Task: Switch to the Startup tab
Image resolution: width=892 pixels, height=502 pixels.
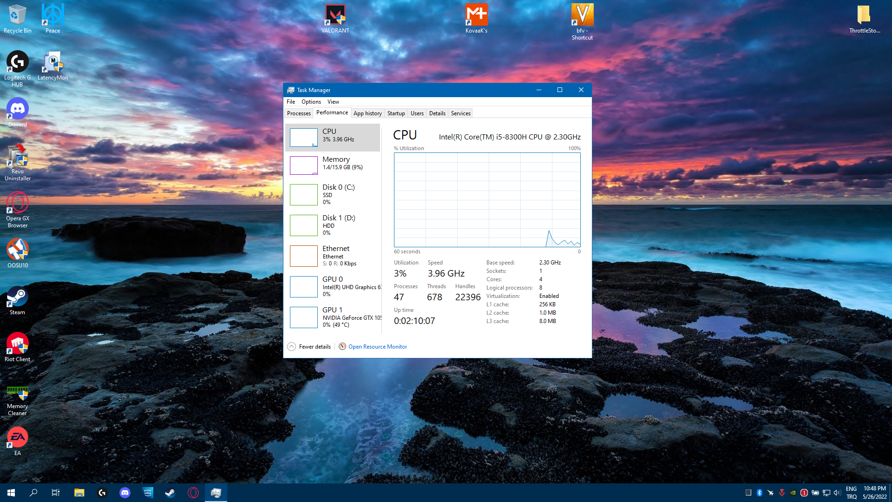Action: tap(396, 113)
